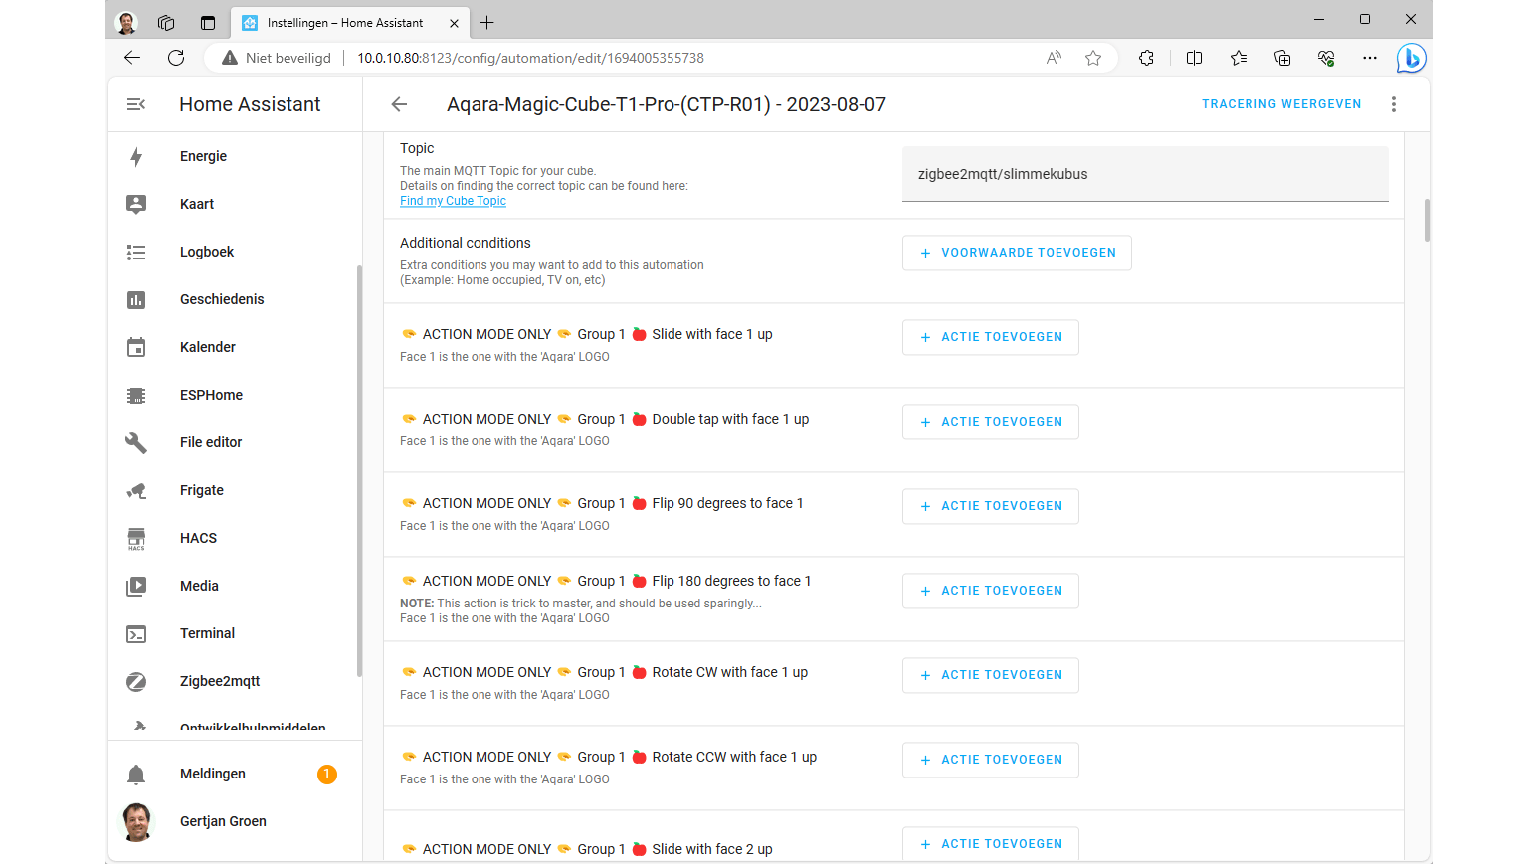This screenshot has height=864, width=1537.
Task: Close the Instellingen – Home Assistant tab
Action: click(454, 23)
